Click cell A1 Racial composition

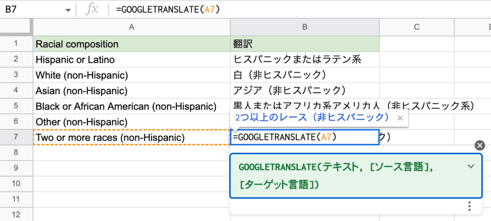tap(131, 44)
